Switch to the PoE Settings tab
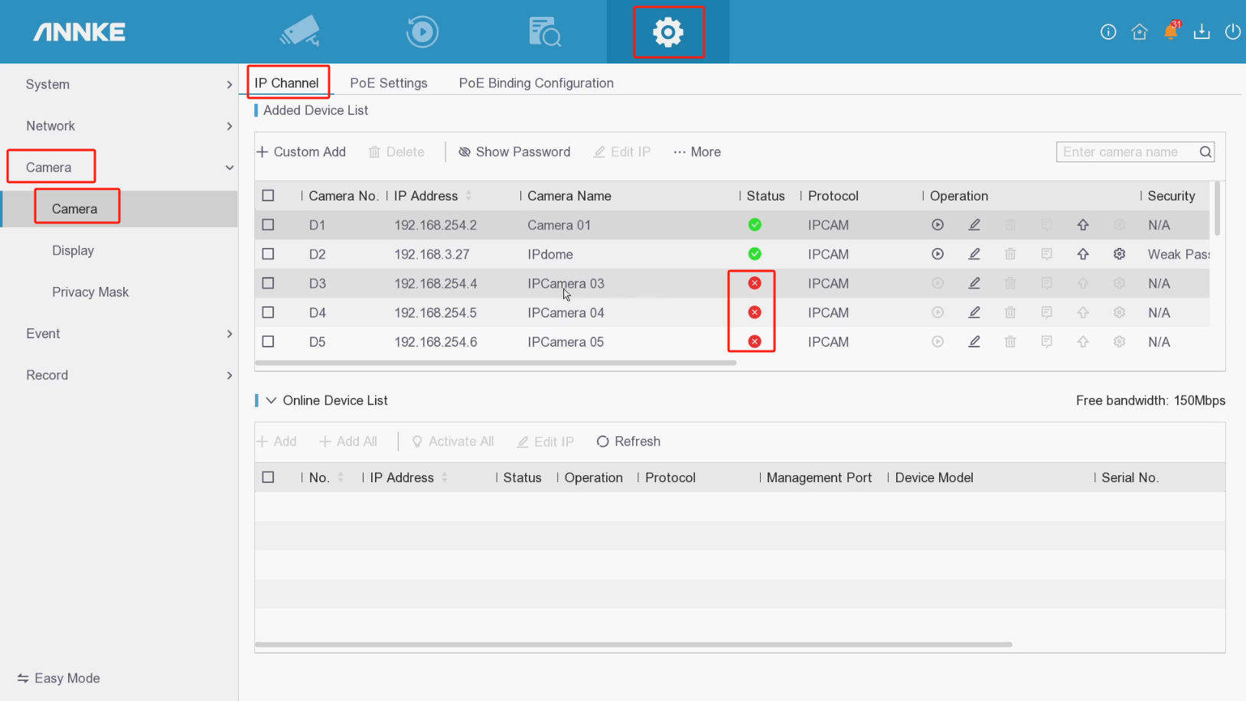Screen dimensions: 1246x701 click(388, 83)
